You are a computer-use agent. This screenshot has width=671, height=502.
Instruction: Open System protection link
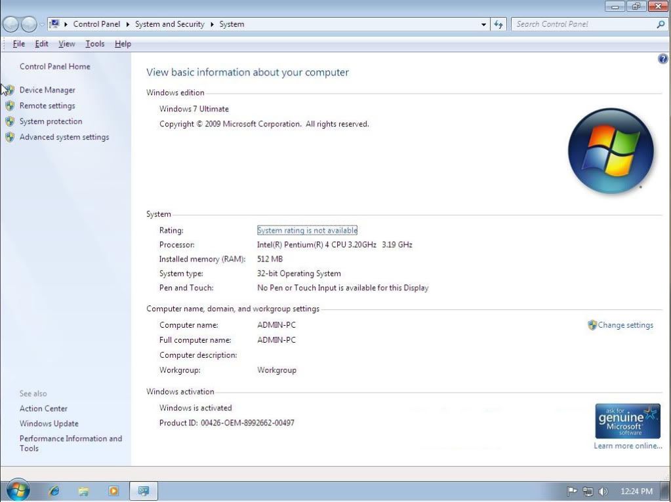[51, 121]
